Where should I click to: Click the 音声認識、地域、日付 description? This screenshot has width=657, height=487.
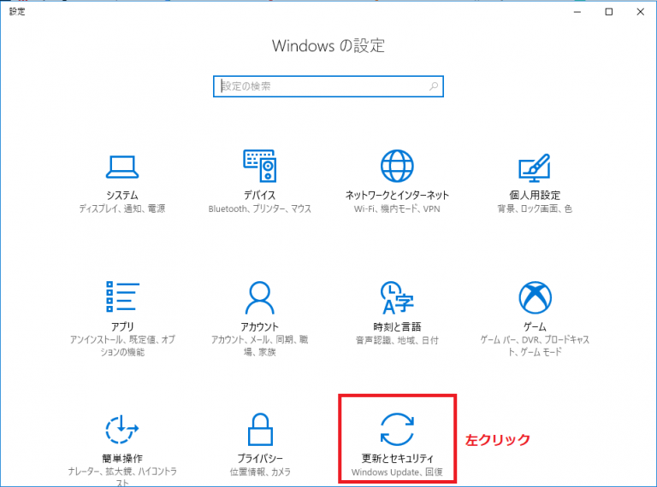click(397, 340)
